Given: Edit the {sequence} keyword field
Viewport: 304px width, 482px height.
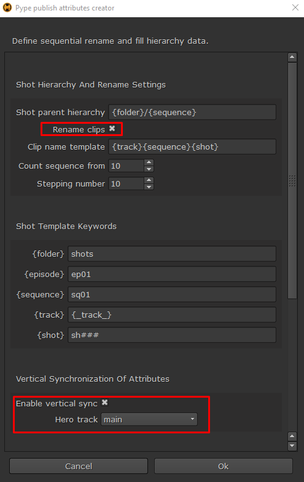Looking at the screenshot, I should 172,294.
